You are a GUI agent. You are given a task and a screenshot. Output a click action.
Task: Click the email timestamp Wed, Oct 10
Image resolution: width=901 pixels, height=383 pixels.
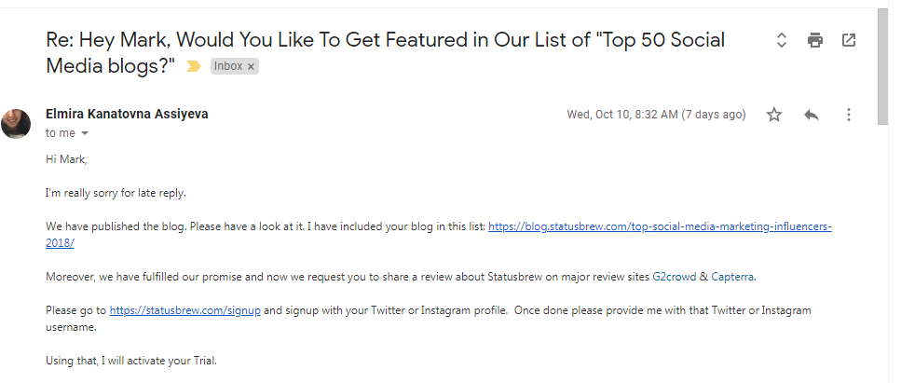click(x=656, y=115)
